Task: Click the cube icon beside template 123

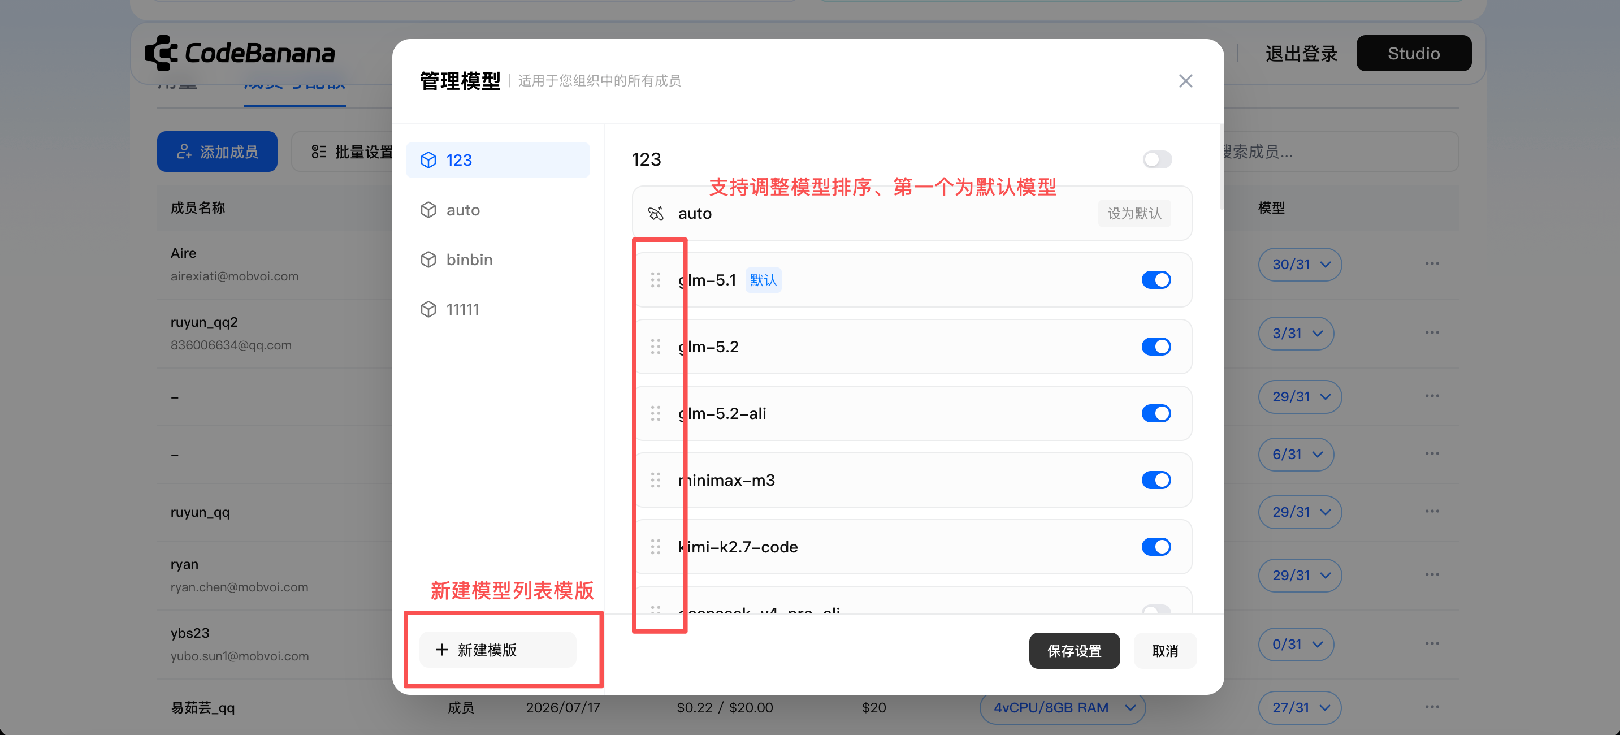Action: [428, 160]
